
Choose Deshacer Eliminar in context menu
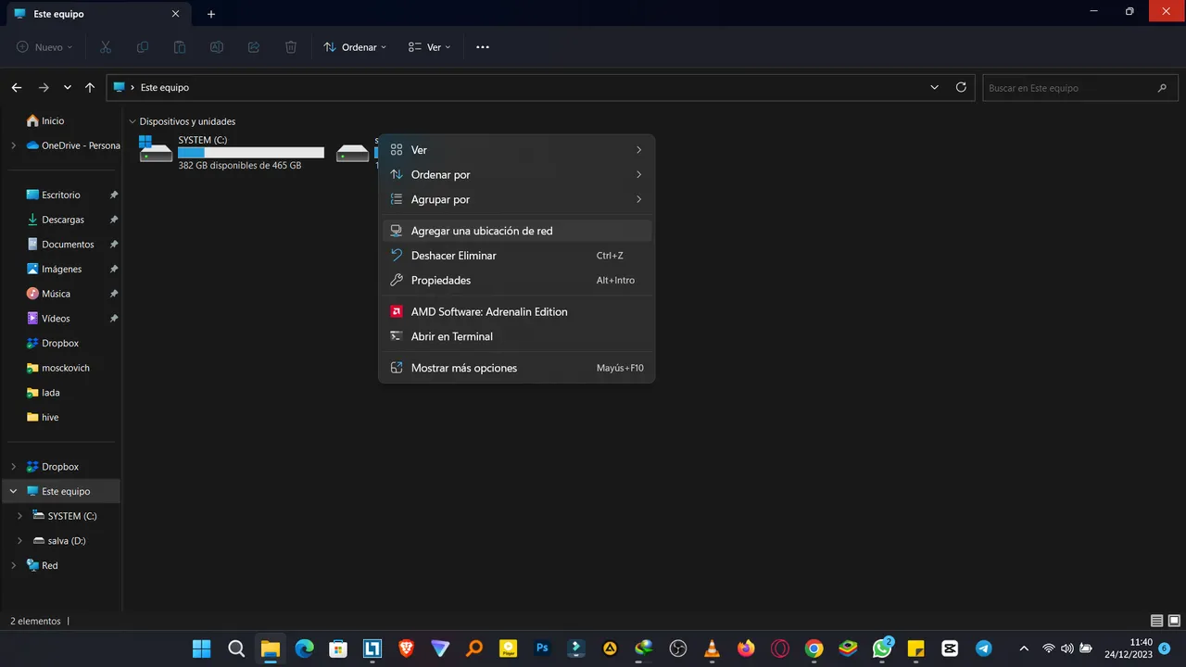[517, 256]
